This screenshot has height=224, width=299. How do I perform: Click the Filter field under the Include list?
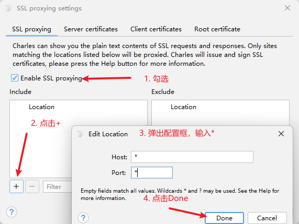[57, 187]
